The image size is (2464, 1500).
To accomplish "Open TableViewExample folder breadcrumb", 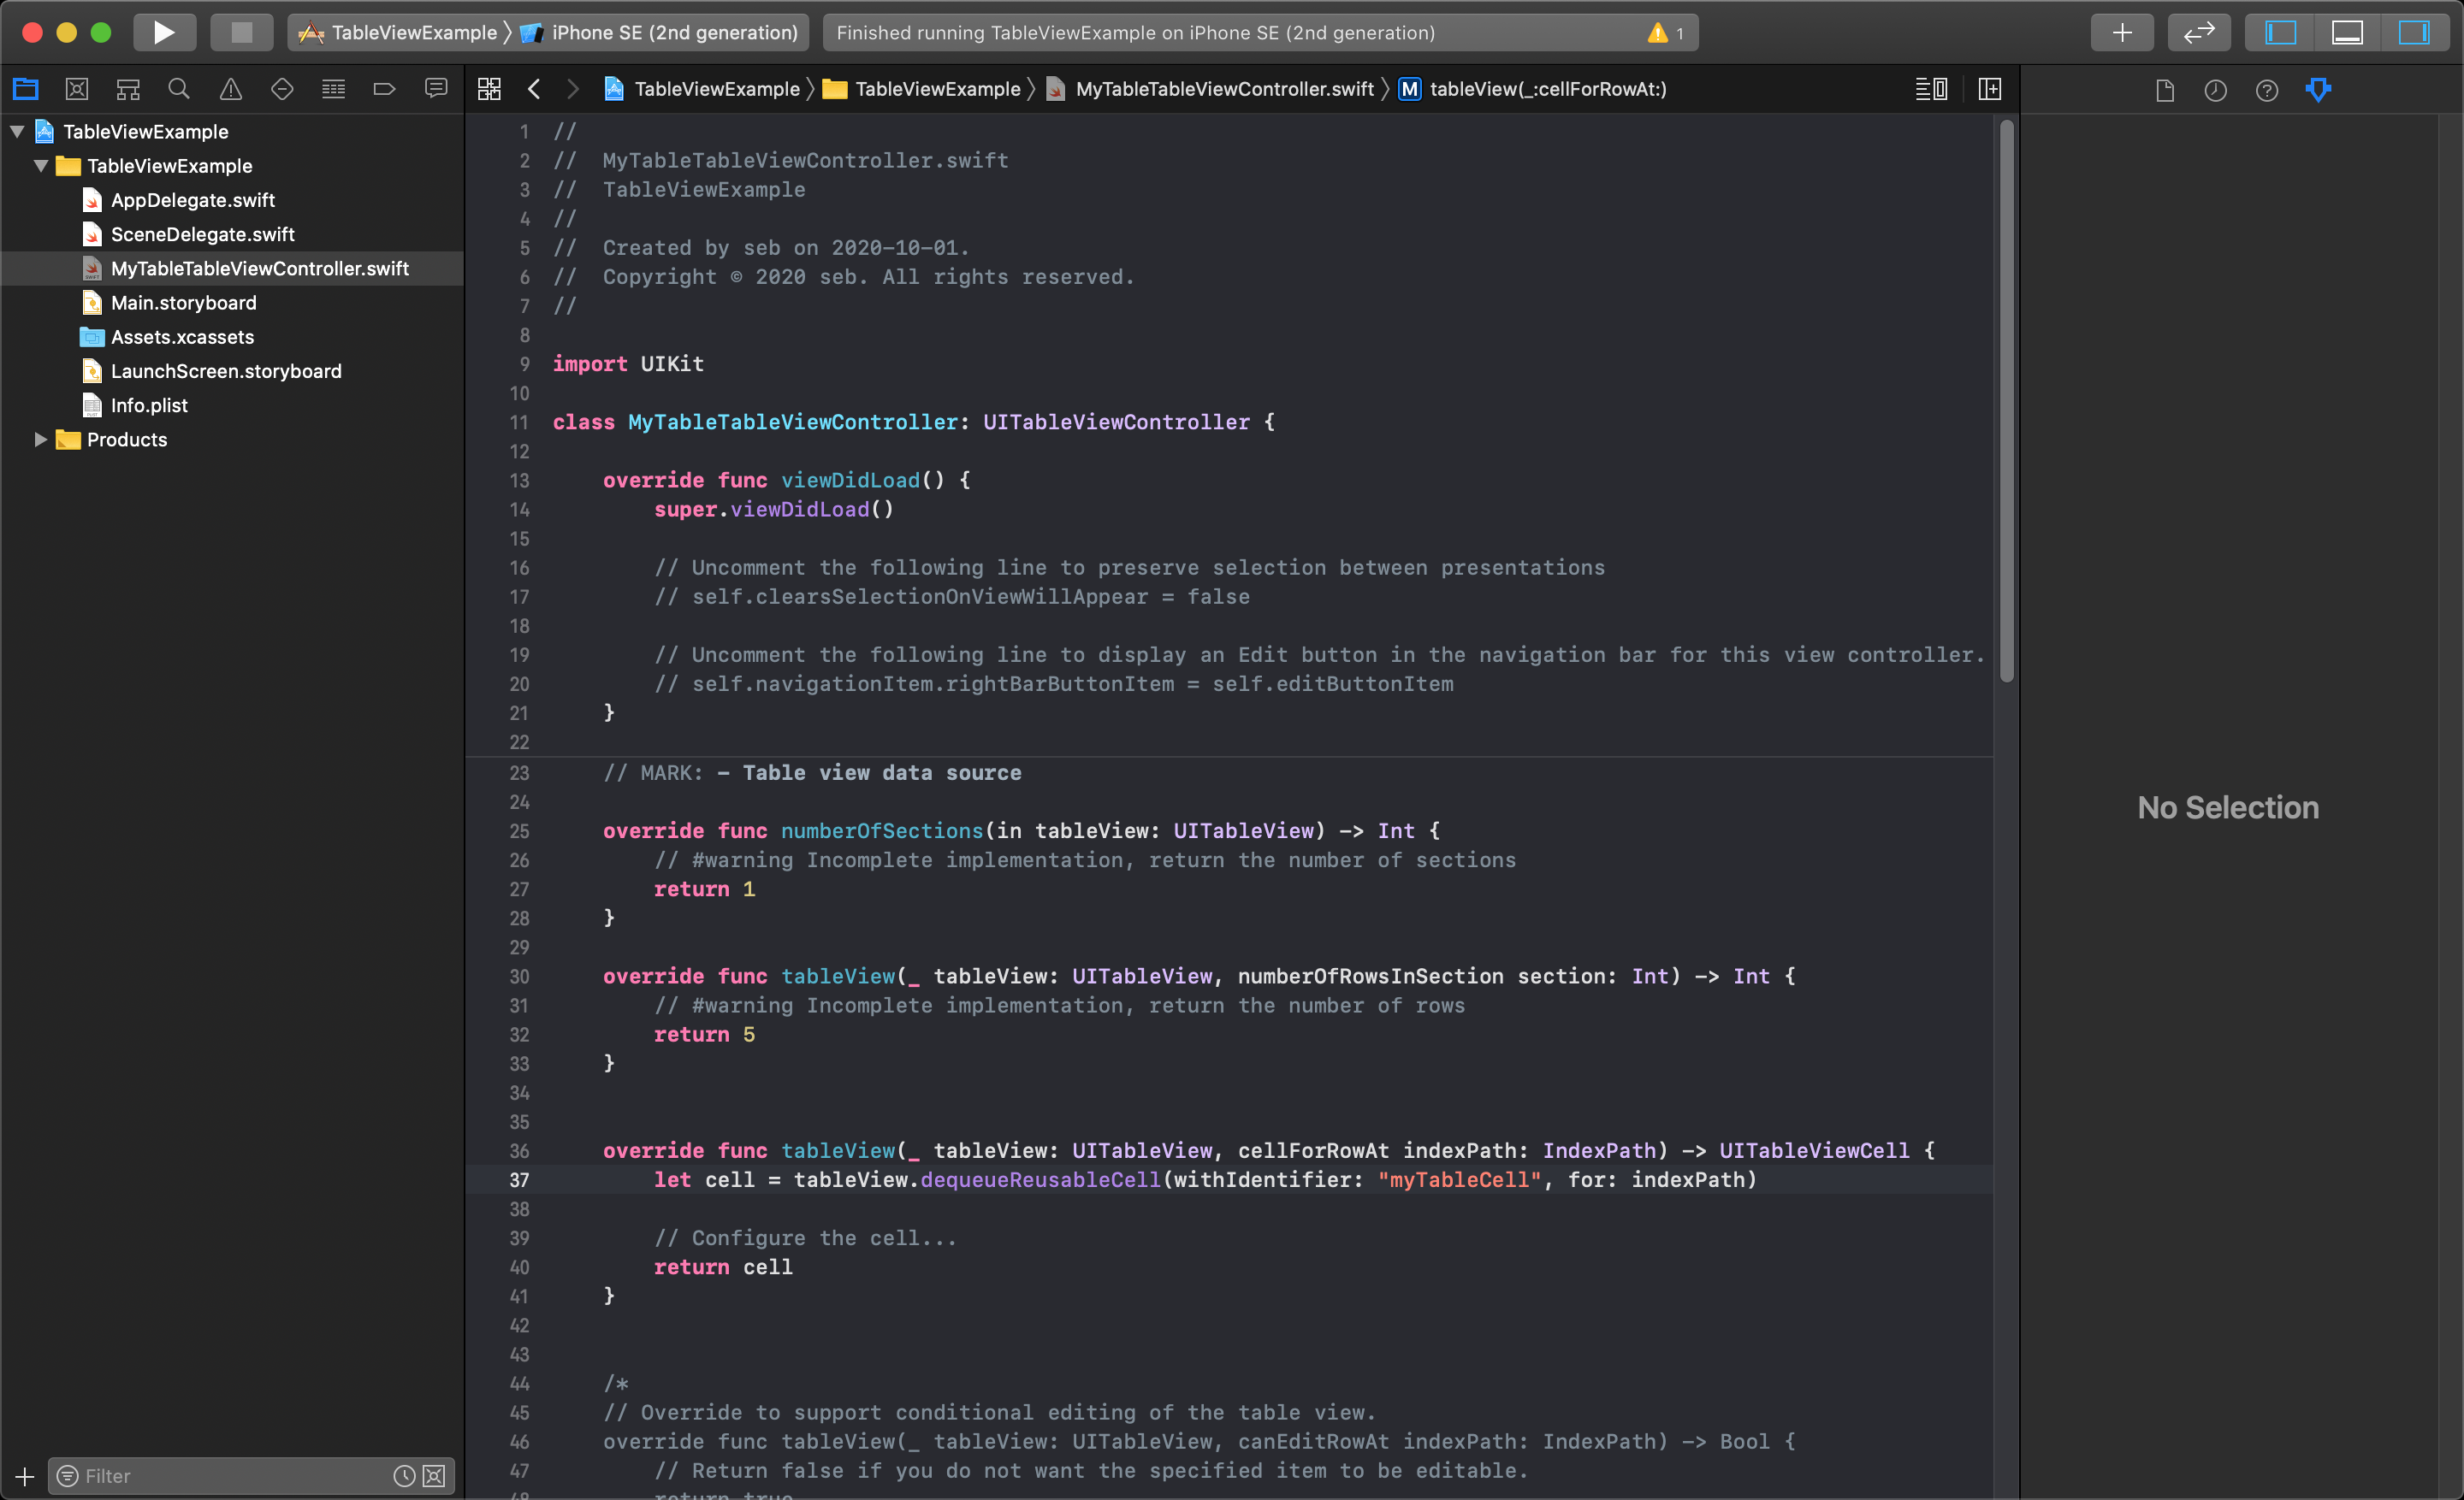I will 922,89.
